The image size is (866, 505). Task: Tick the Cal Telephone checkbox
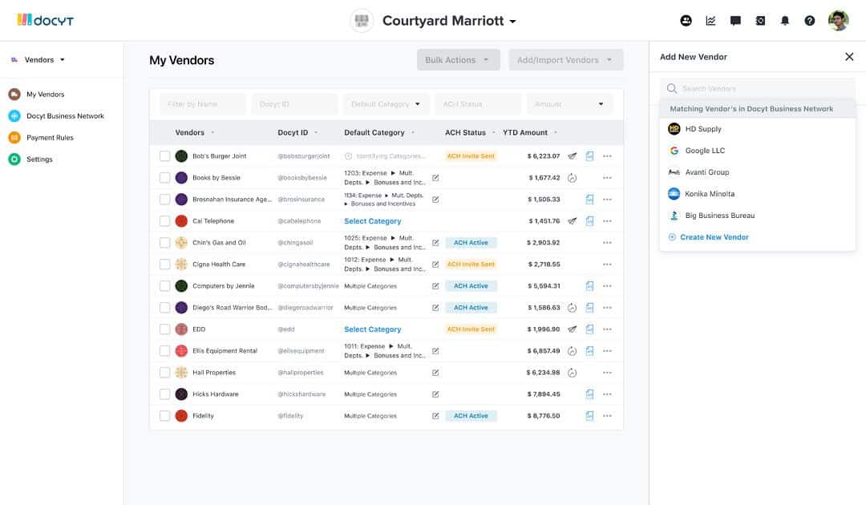164,220
